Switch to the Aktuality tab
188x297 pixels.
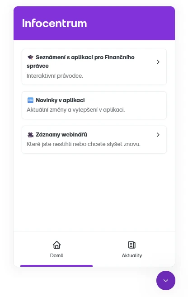(132, 249)
